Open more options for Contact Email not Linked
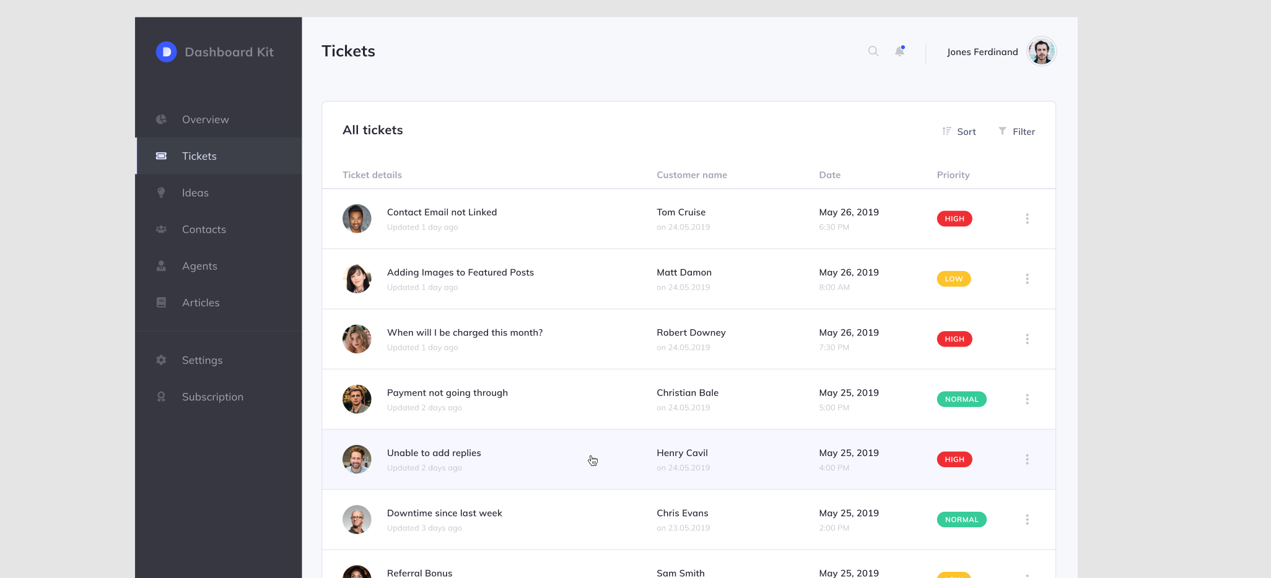 point(1027,218)
